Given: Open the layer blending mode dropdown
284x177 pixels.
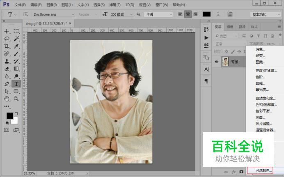Looking at the screenshot, I should 230,44.
